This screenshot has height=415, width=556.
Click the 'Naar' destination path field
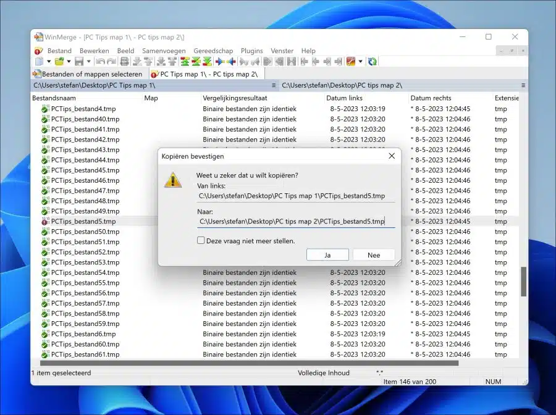point(296,222)
